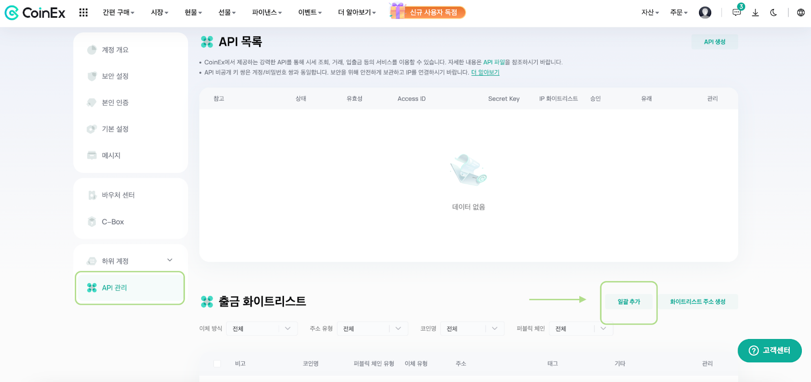Click the API 생성 button
811x382 pixels.
pyautogui.click(x=715, y=42)
